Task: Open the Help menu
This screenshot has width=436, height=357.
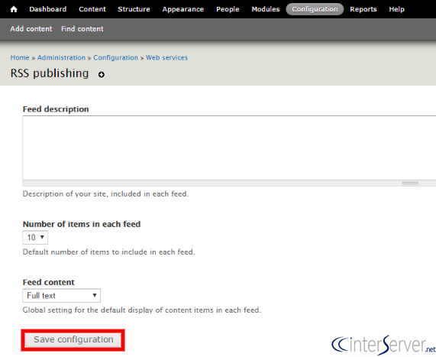Action: click(396, 9)
